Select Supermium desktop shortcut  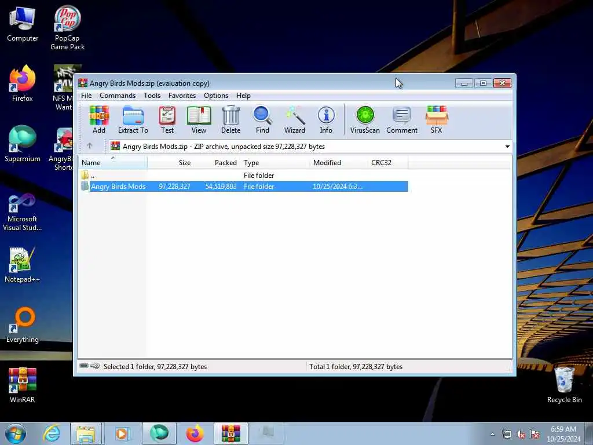coord(23,144)
